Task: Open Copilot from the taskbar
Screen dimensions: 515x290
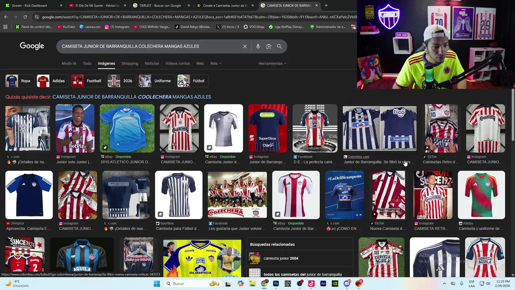Action: point(241,284)
